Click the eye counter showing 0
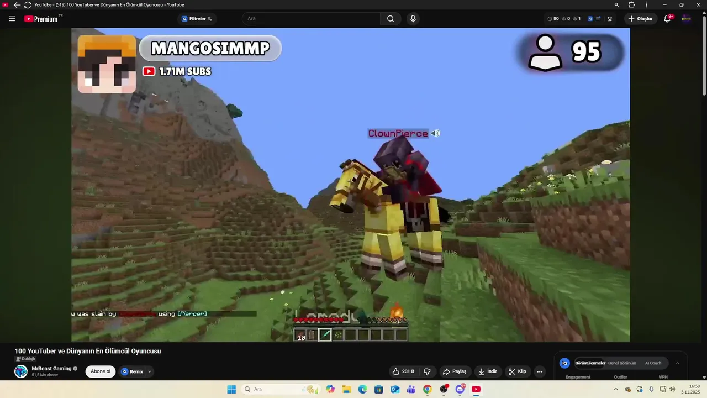Image resolution: width=707 pixels, height=398 pixels. coord(566,19)
